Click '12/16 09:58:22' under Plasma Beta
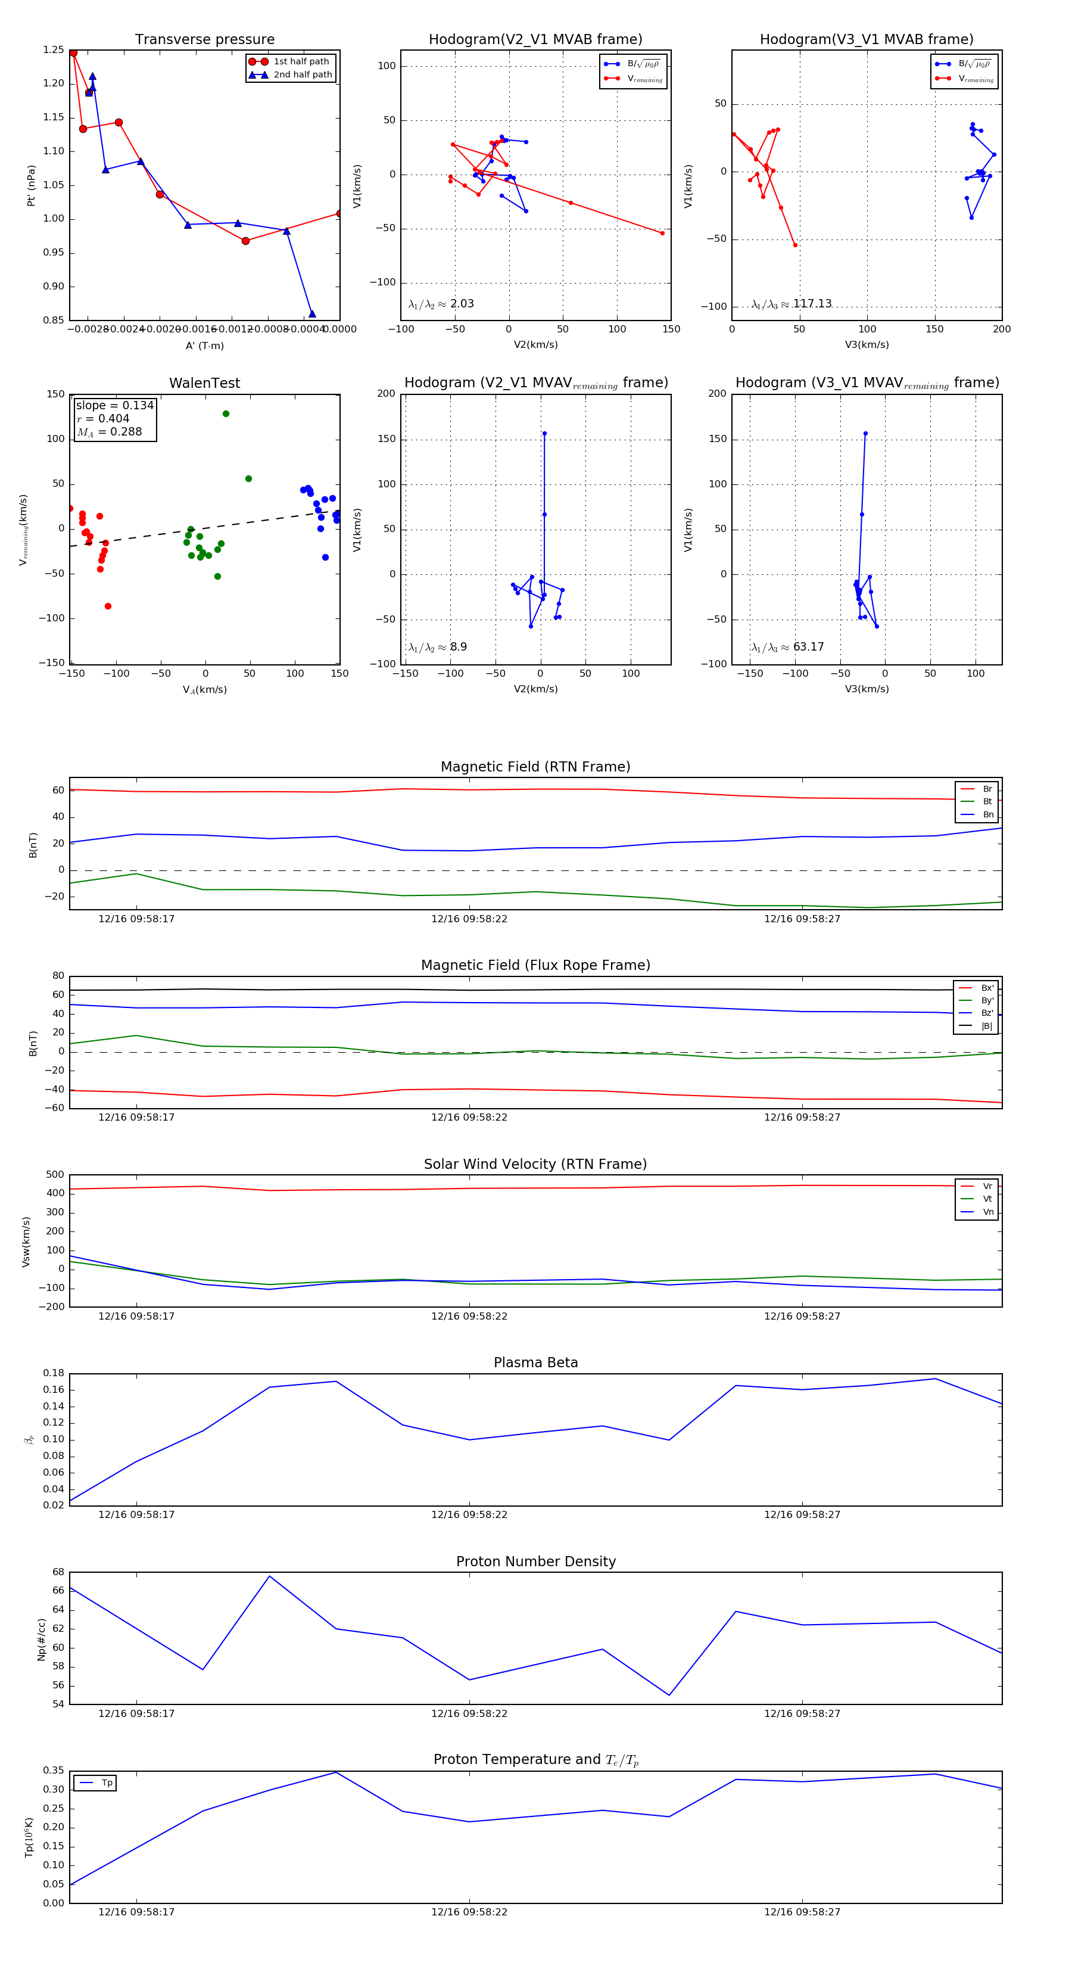 point(469,1515)
